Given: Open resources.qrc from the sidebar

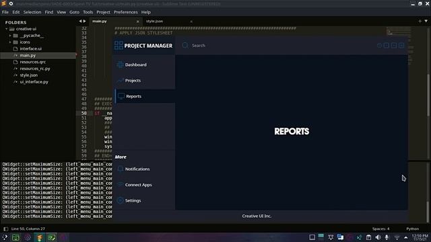Looking at the screenshot, I should (x=32, y=62).
